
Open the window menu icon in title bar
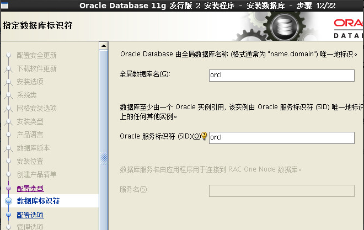tap(4, 6)
